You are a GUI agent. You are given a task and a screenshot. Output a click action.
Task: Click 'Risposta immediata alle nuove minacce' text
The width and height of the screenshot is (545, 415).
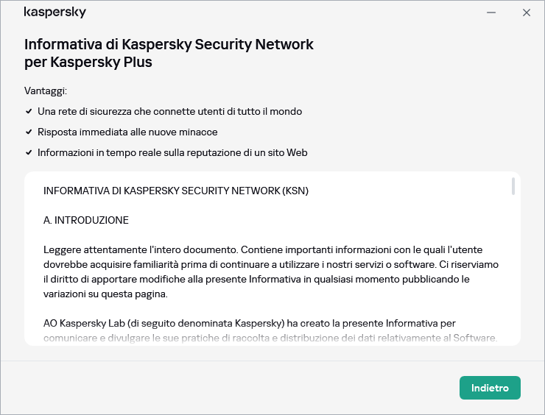click(127, 132)
